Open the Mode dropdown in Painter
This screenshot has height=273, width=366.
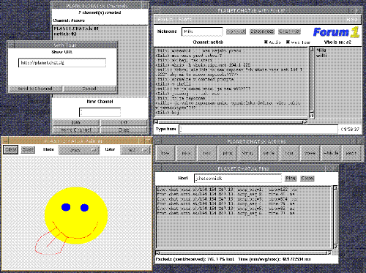click(79, 150)
